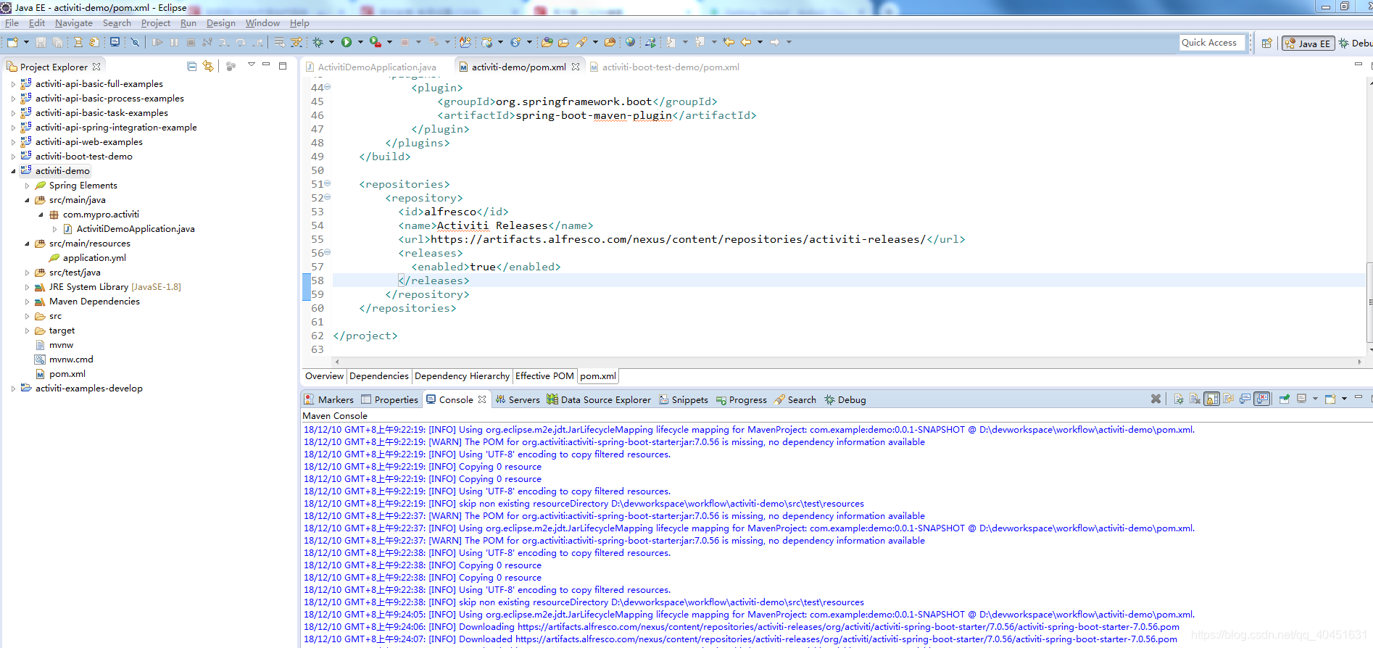
Task: Expand the activiti-boot-test-demo project
Action: [x=13, y=157]
